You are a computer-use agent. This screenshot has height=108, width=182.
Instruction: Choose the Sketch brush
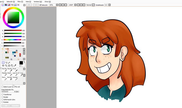[x=10, y=74]
